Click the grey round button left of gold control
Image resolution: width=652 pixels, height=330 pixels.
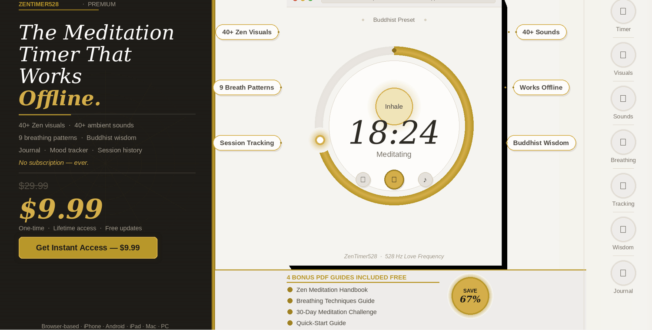[x=363, y=180]
